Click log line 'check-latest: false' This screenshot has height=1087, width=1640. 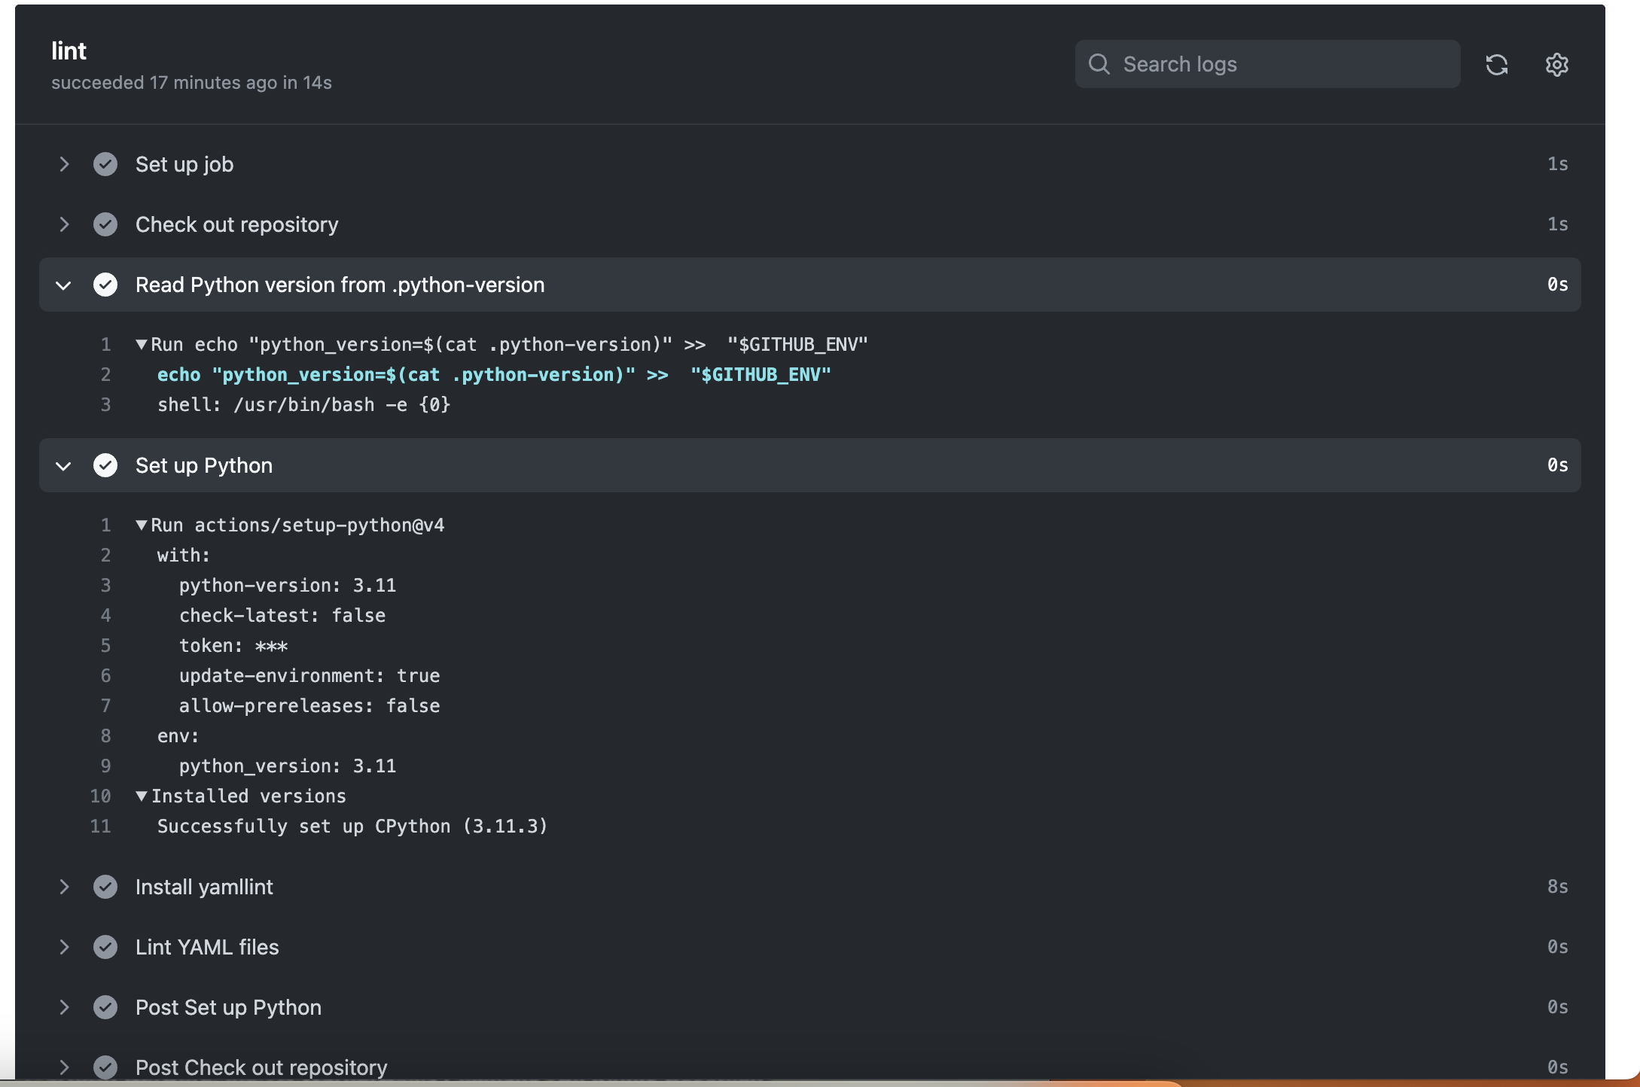click(x=282, y=616)
